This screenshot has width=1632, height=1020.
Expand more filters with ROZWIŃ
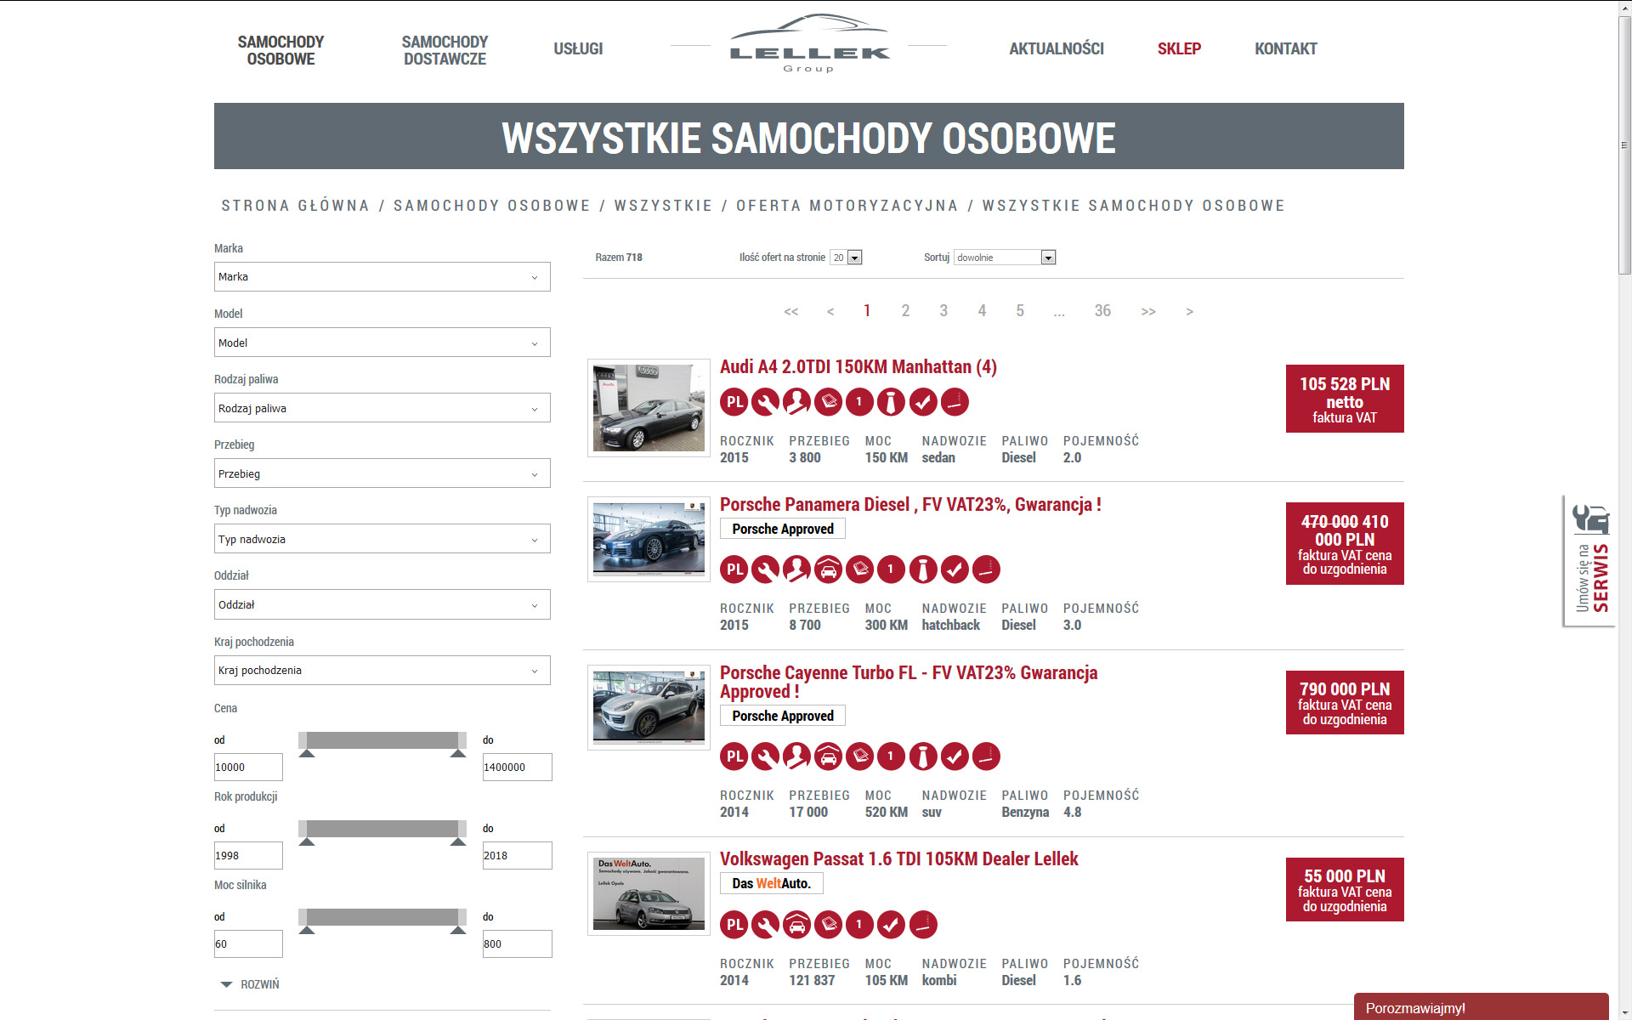click(250, 984)
